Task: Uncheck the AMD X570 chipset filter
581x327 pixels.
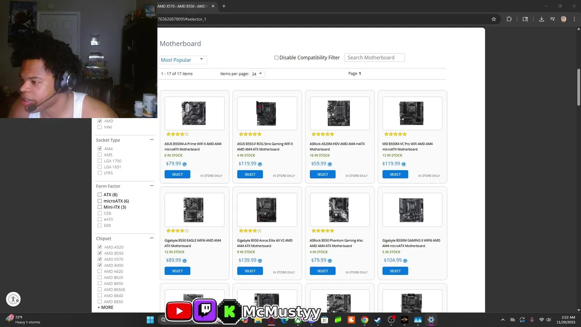Action: [x=99, y=259]
